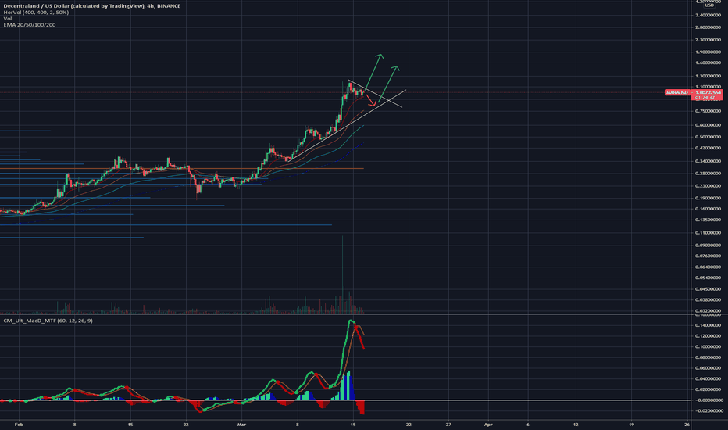Click the 0.07600000 price scale label

click(708, 256)
